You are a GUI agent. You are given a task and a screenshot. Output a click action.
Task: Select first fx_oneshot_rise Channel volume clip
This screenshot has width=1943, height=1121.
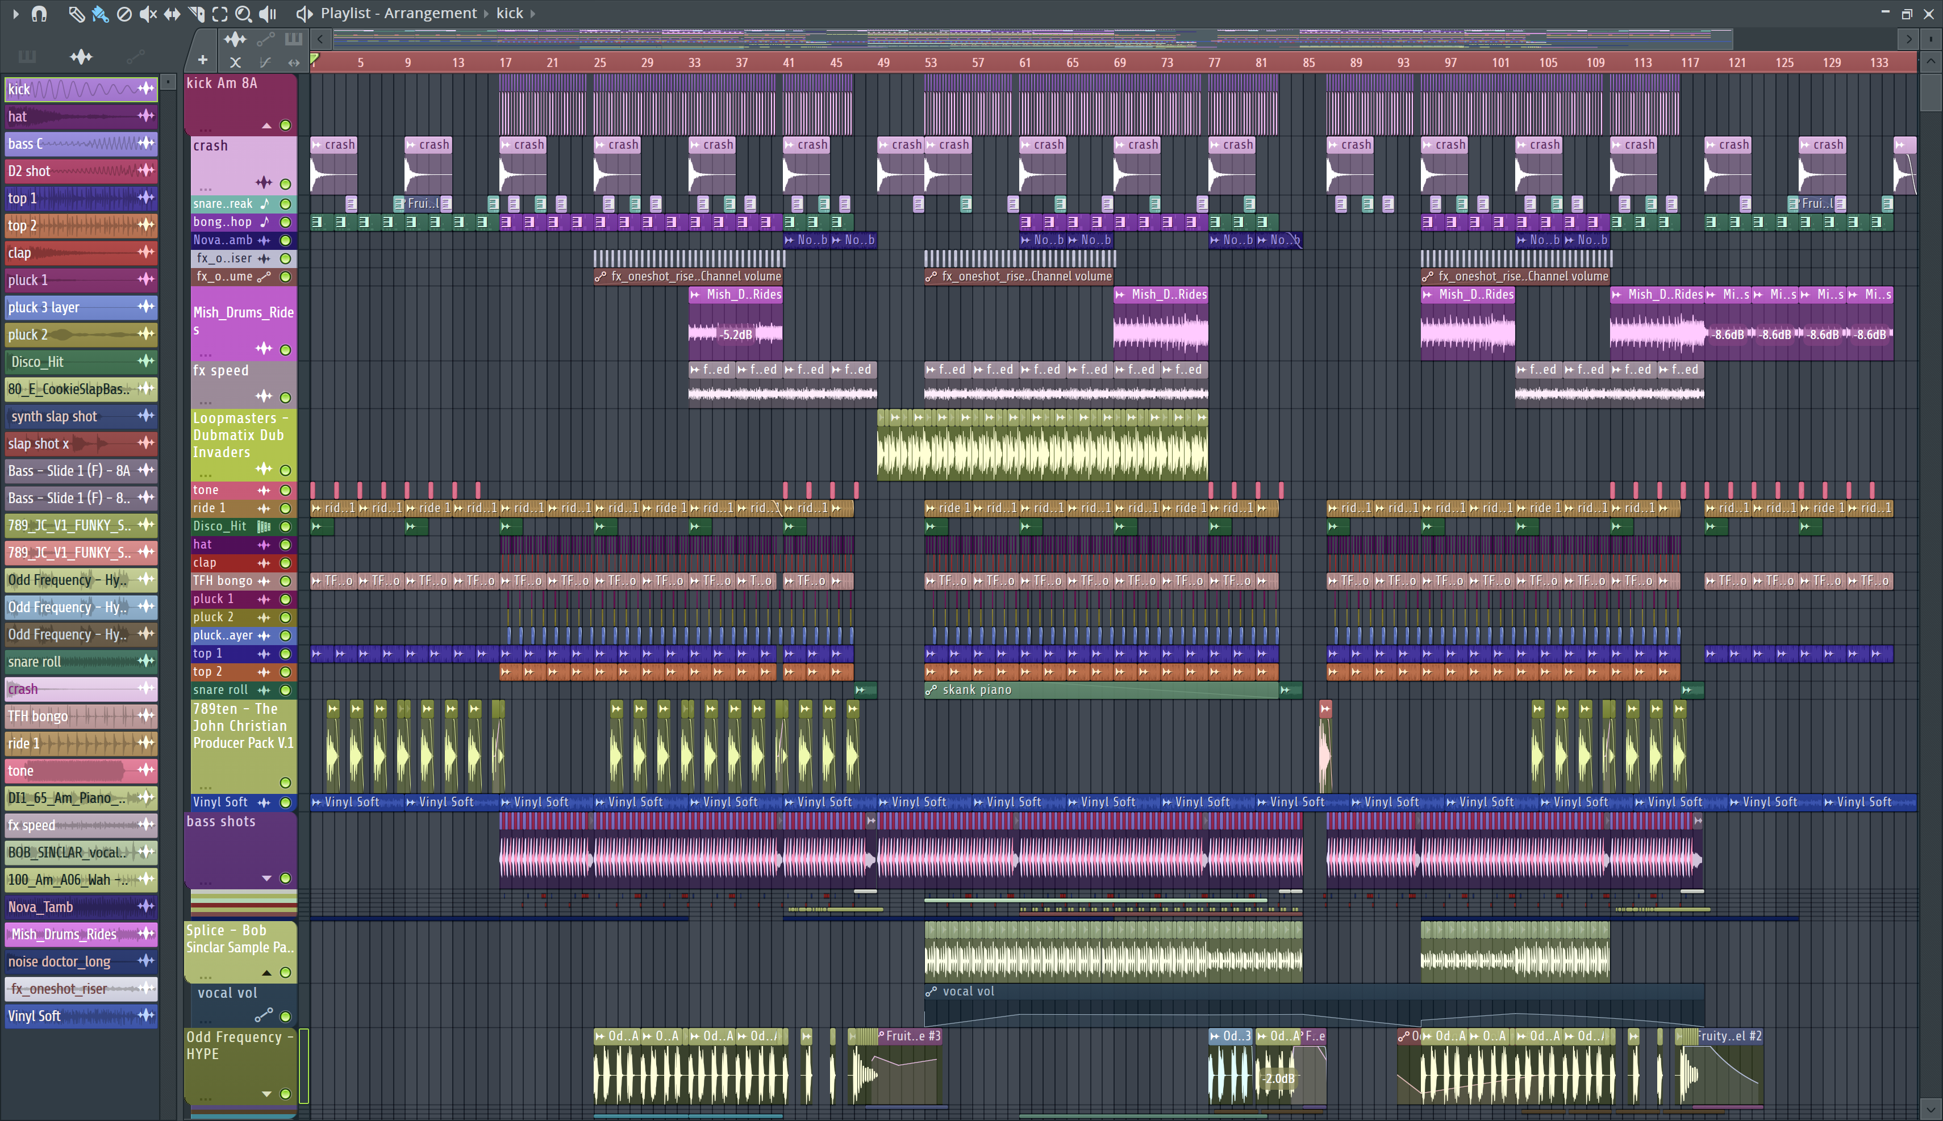689,277
